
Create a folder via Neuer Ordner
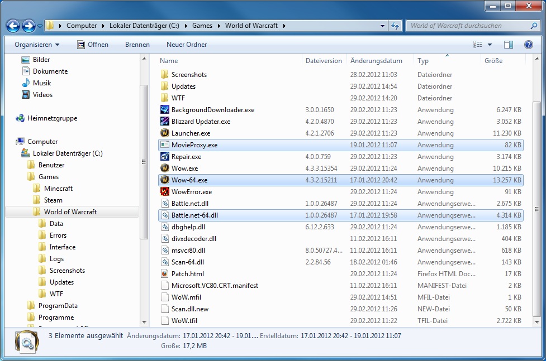tap(187, 45)
